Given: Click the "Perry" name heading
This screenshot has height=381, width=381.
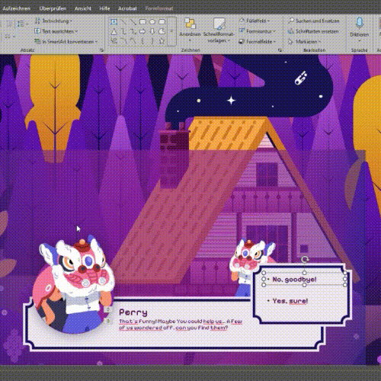Looking at the screenshot, I should [x=133, y=312].
